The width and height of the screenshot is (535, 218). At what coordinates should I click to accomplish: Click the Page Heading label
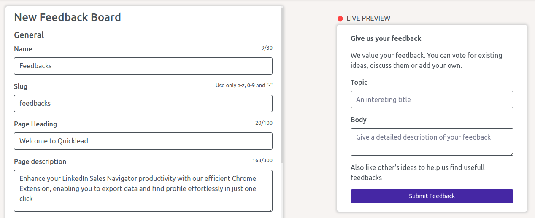35,124
